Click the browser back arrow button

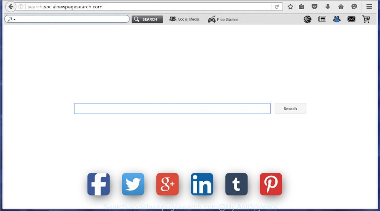11,7
